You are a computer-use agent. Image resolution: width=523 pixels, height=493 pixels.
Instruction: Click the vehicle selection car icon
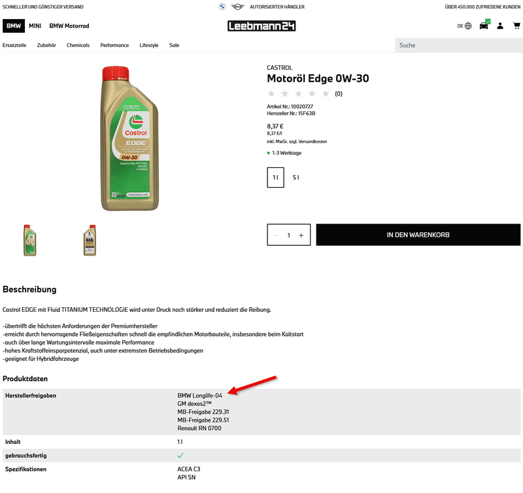point(484,26)
